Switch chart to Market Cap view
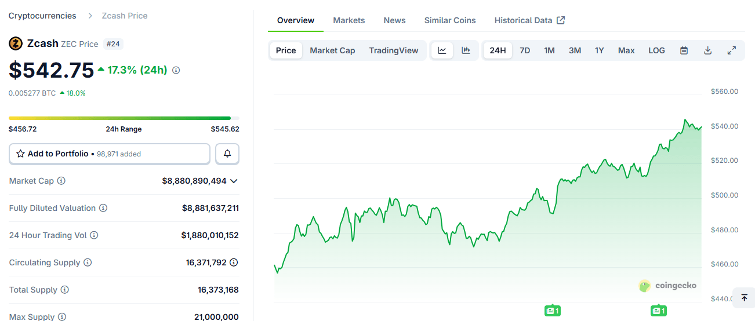755x321 pixels. point(332,50)
